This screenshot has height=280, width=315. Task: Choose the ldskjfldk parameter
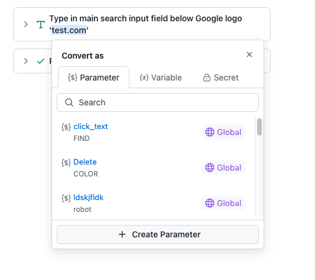click(153, 203)
